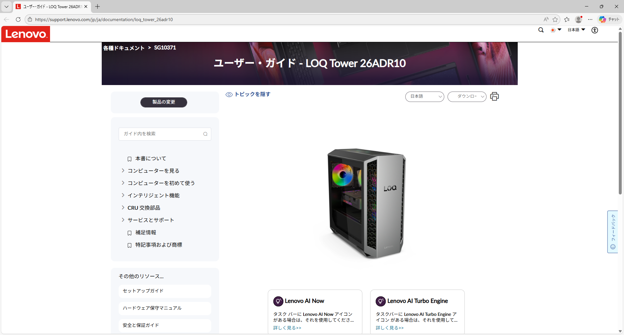Open 特記事項および商標 topic
This screenshot has width=624, height=335.
159,245
